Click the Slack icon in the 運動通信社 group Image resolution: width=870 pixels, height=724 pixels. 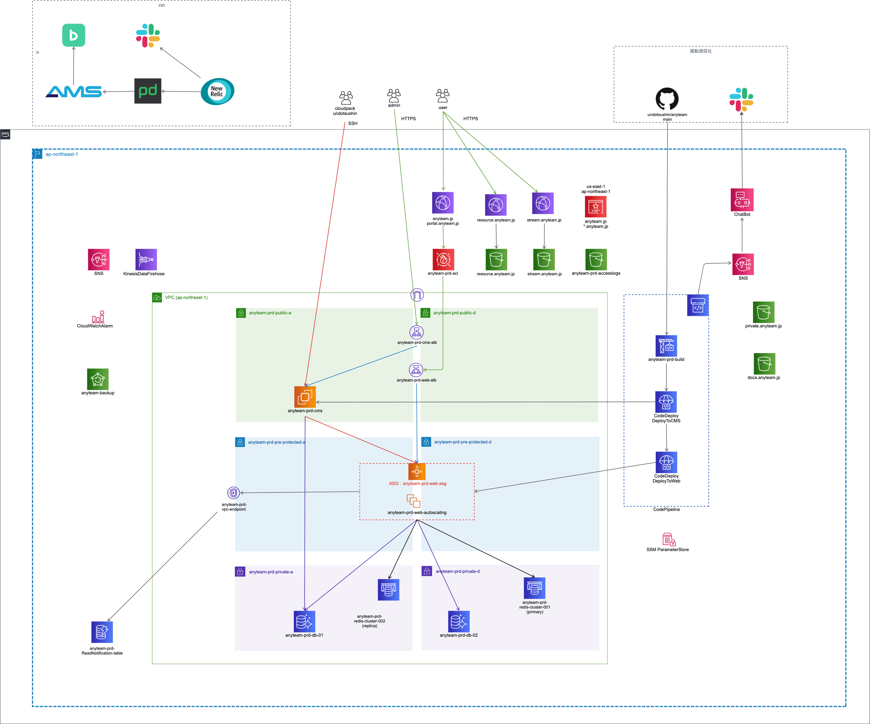pos(741,100)
